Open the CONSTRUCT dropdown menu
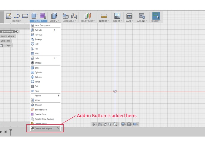Viewport: 205px width, 146px height. pos(88,21)
